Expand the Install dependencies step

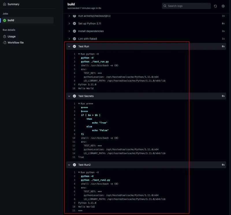pos(69,31)
